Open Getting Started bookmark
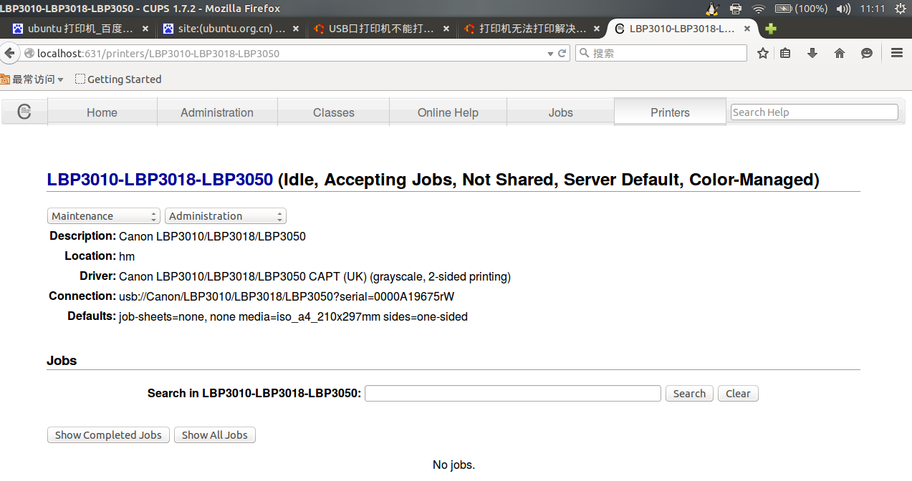 (118, 79)
